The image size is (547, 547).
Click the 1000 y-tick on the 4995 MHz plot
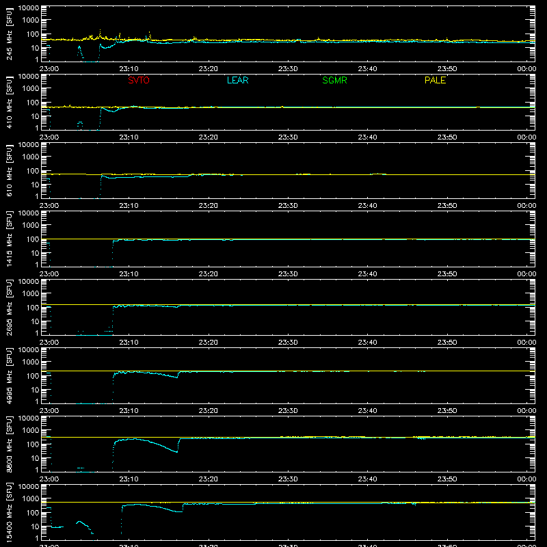point(31,362)
